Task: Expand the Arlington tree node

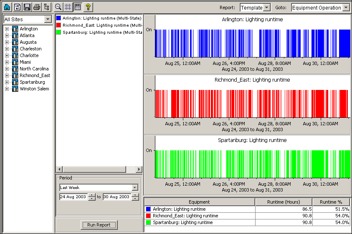Action: click(7, 29)
